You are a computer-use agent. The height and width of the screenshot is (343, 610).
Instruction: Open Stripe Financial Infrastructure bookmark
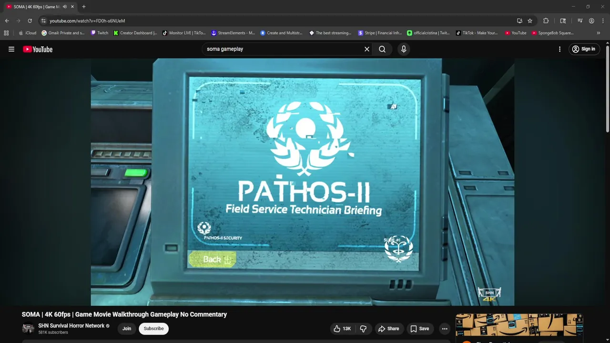pos(380,33)
